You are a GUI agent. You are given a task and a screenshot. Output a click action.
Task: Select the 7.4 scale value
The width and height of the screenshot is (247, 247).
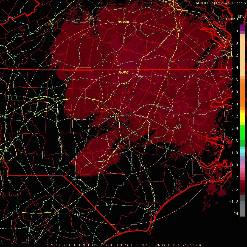235,68
